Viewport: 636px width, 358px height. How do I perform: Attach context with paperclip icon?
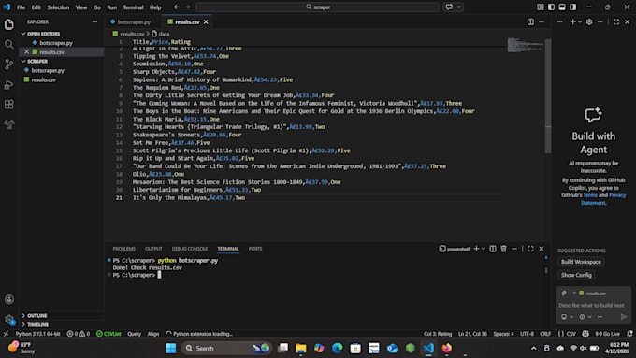point(564,293)
